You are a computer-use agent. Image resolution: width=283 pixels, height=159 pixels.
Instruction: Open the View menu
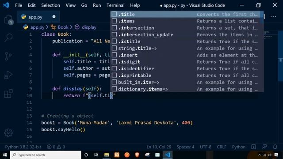(71, 5)
